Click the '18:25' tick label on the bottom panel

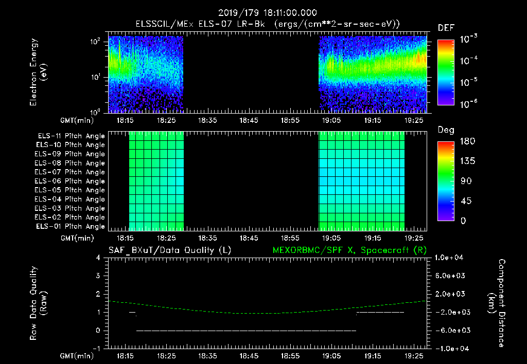click(166, 356)
